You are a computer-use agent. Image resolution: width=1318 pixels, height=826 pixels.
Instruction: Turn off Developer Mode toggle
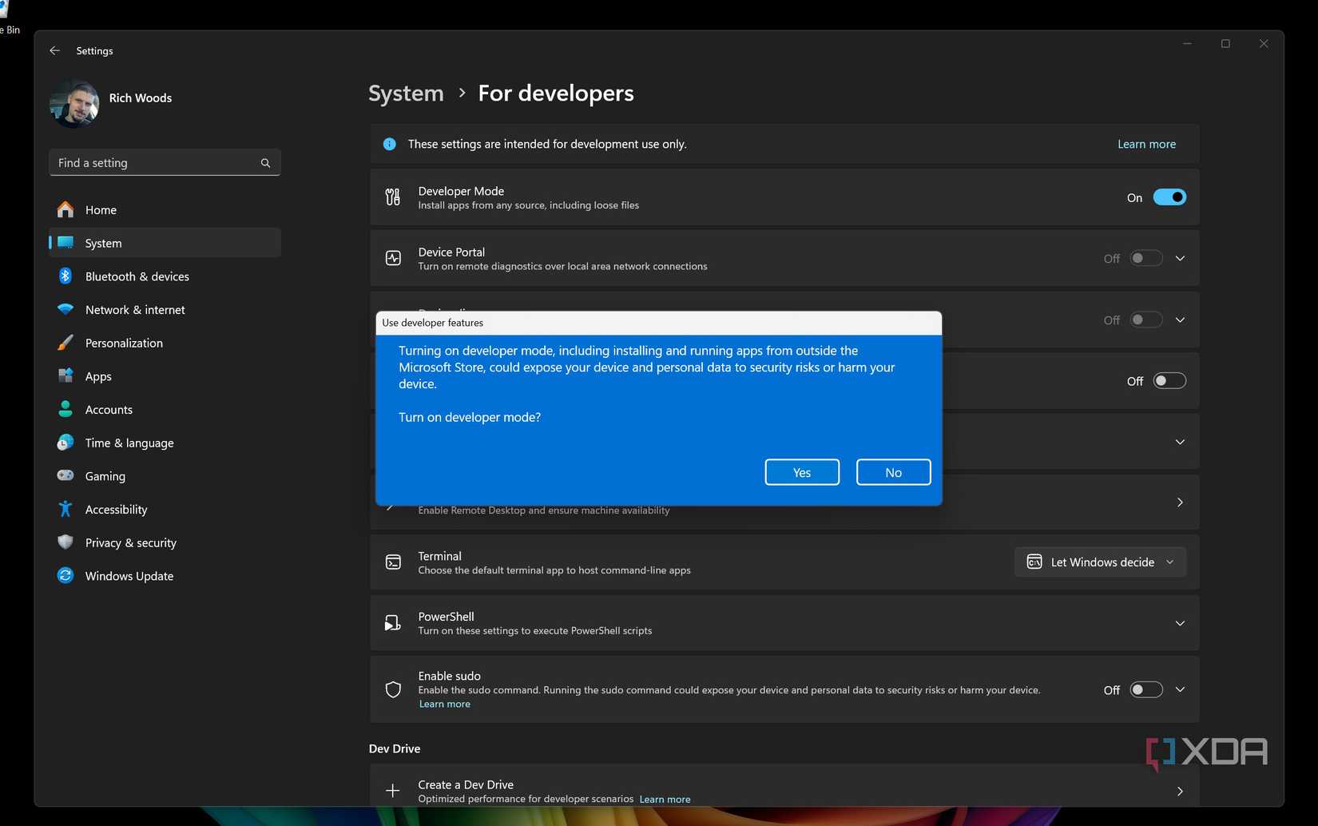click(1169, 197)
